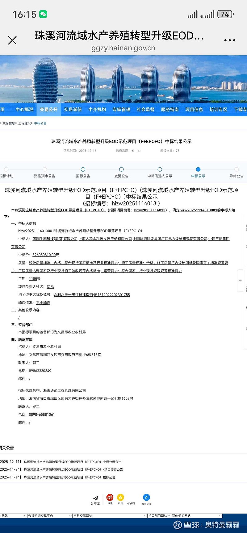Click the 工程建设 breadcrumb link
Viewport: 247px width, 533px height.
coord(24,123)
